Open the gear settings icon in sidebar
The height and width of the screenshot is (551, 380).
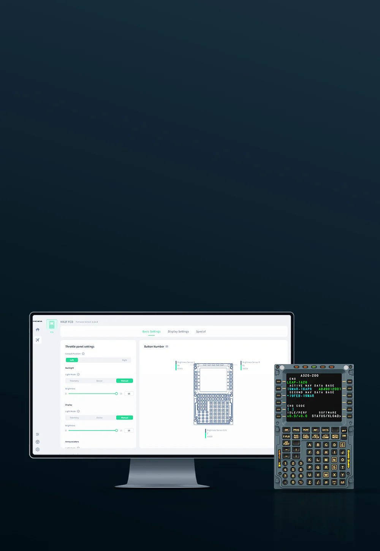(38, 450)
